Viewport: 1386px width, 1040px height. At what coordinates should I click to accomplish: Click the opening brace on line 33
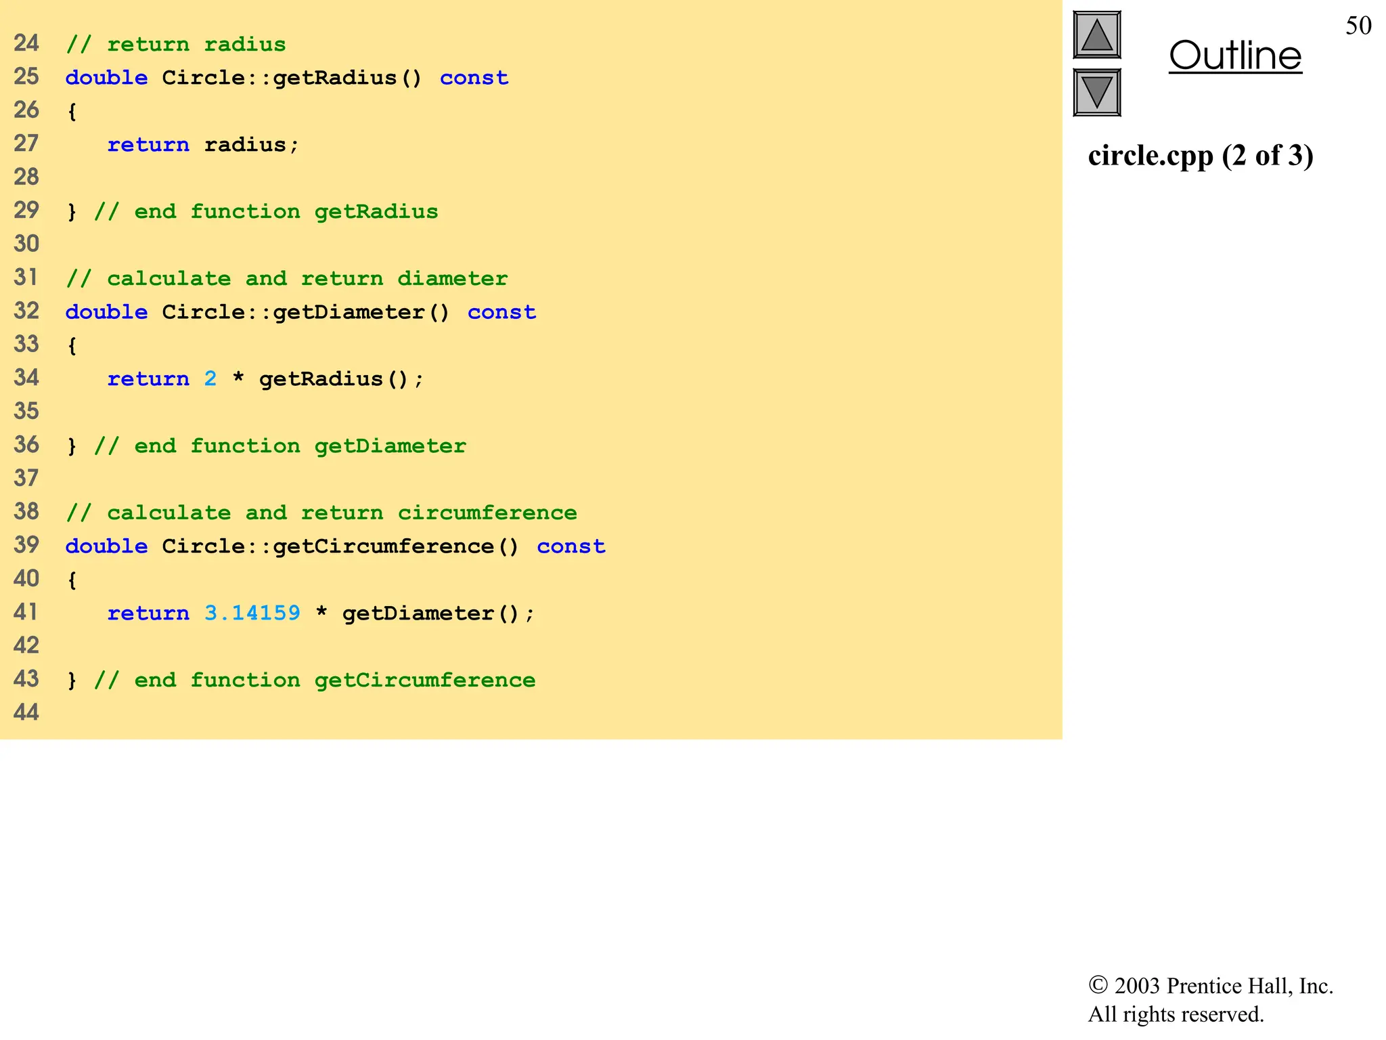point(72,345)
